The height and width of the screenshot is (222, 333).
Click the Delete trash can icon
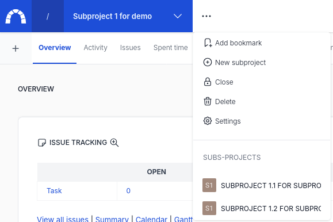point(208,101)
